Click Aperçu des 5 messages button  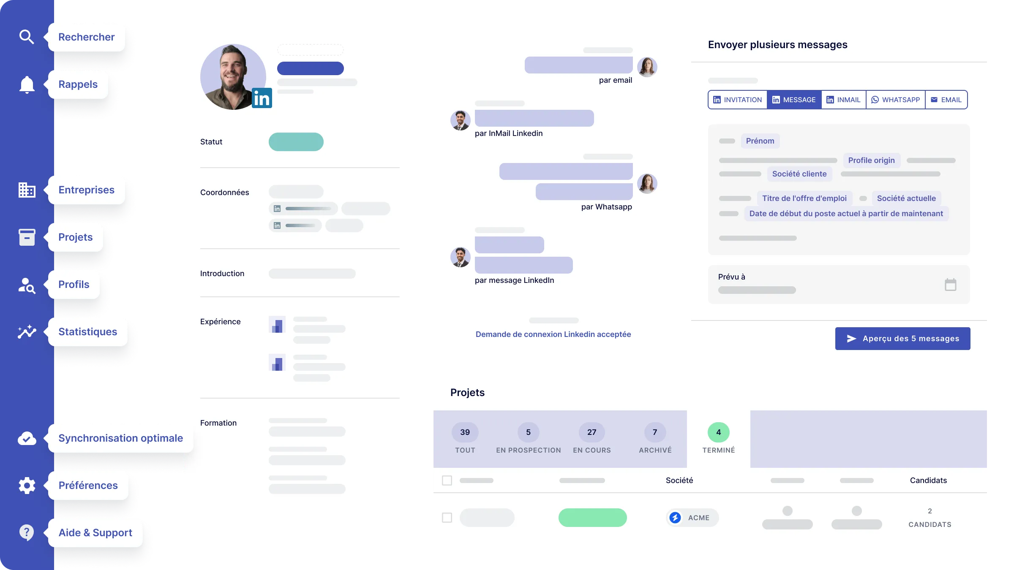902,339
